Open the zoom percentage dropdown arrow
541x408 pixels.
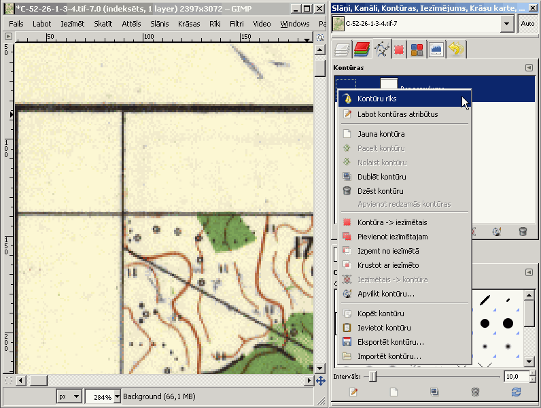117,396
